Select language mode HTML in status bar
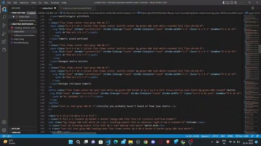Screen dimensions: 261x146 tap(230, 136)
